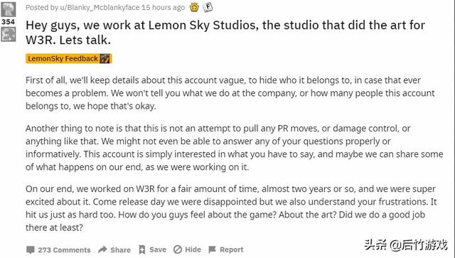
Task: Click the 354 vote score
Action: coord(8,22)
